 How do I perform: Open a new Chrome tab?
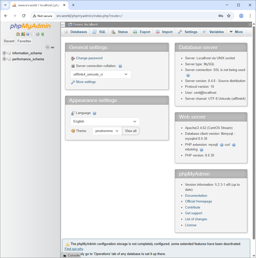tap(73, 5)
